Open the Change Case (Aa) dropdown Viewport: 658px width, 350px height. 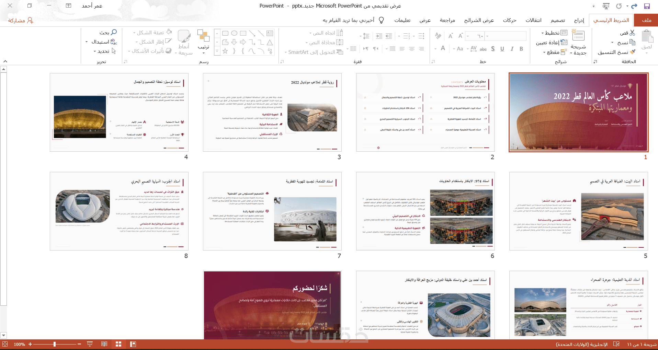coord(458,49)
